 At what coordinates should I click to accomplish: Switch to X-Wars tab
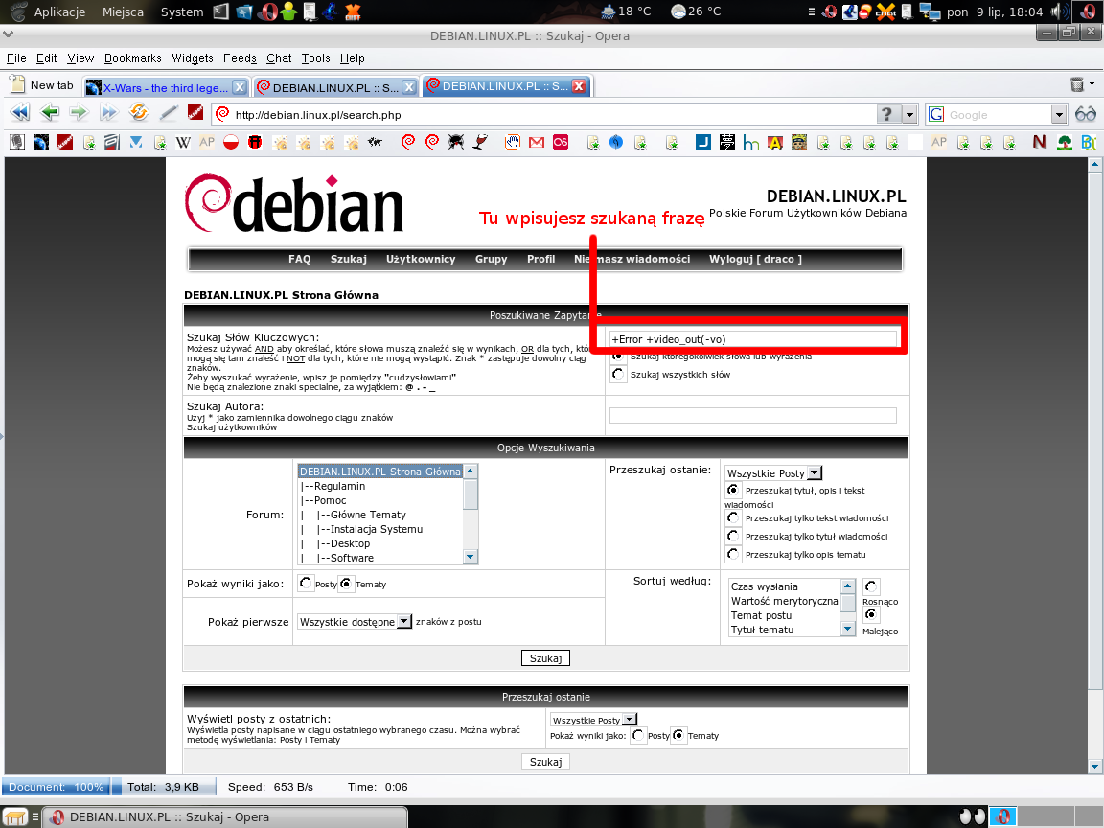[x=166, y=87]
